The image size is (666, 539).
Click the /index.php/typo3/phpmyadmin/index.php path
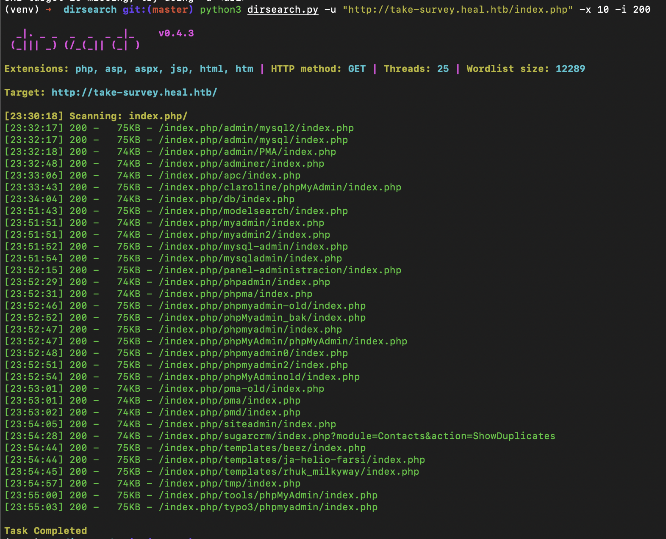268,507
